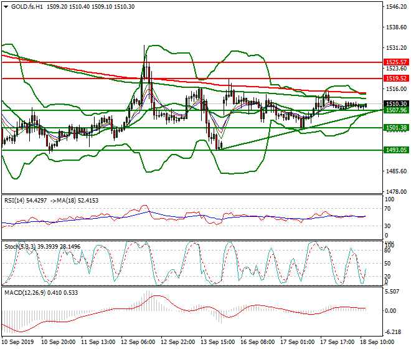This screenshot has height=349, width=411.
Task: Select the 10 Sep 20:00 time axis label
Action: (x=58, y=342)
